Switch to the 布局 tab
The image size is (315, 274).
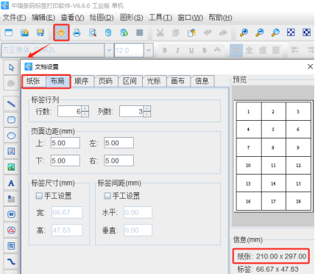pos(57,81)
